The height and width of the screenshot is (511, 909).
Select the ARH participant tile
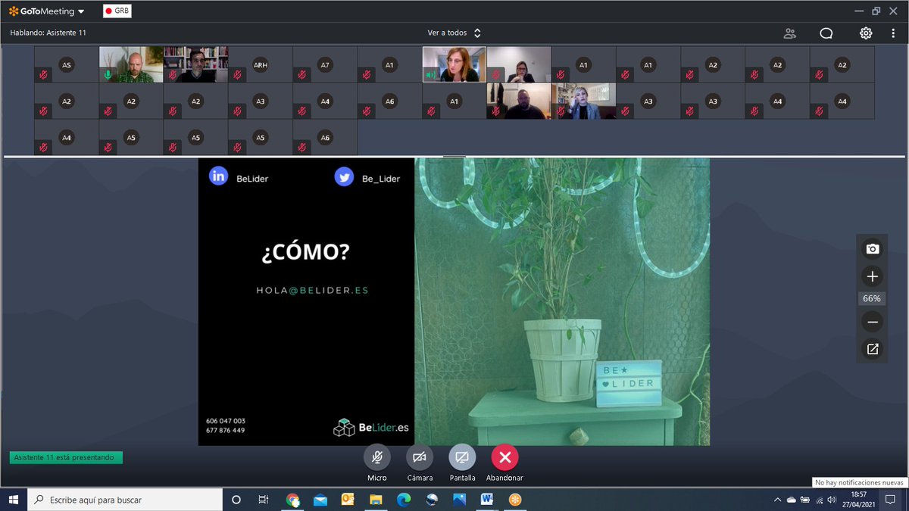click(261, 64)
